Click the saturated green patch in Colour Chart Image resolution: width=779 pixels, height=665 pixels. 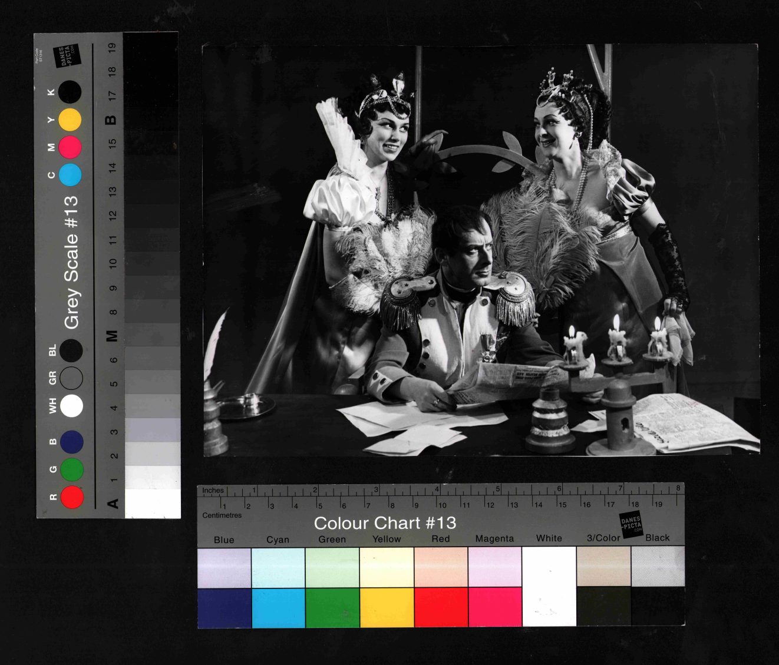click(x=332, y=607)
